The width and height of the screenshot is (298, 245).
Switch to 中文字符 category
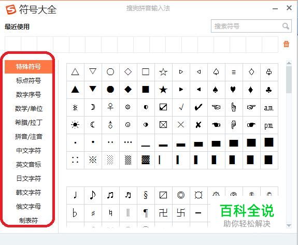tap(29, 151)
